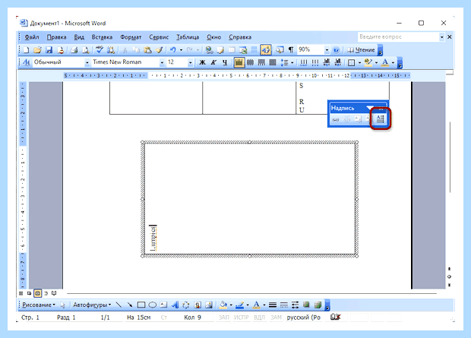Apply font color A on Formatting toolbar
The height and width of the screenshot is (338, 471).
(385, 62)
